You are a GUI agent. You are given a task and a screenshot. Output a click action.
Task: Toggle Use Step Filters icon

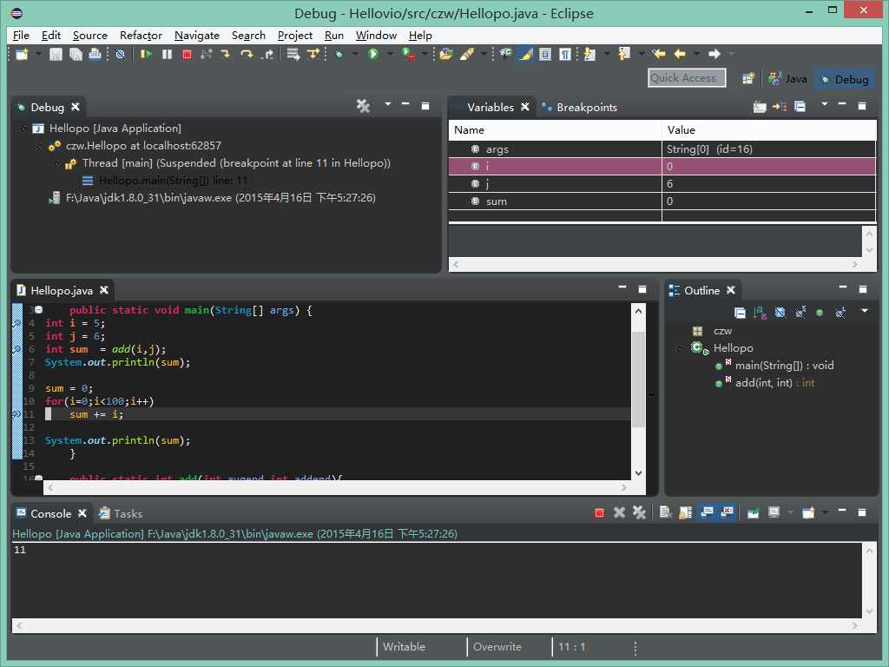[313, 55]
